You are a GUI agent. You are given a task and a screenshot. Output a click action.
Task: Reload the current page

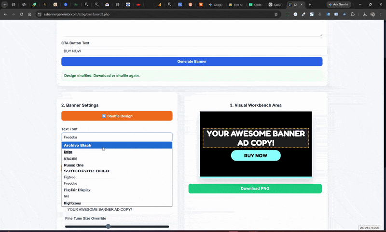pos(22,14)
